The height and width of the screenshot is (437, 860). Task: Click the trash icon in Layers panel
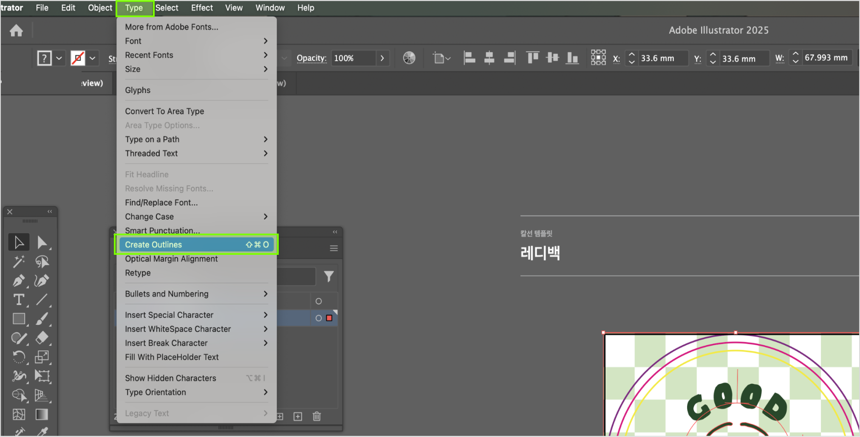tap(317, 416)
